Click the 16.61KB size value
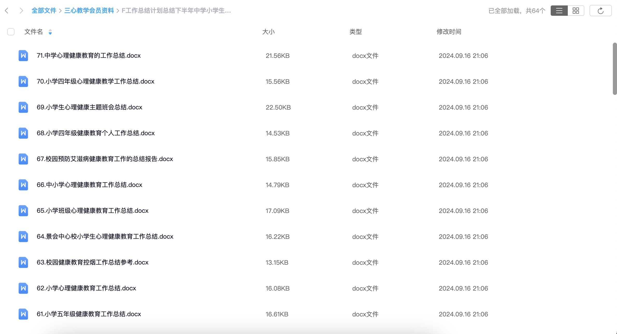The image size is (617, 334). point(277,314)
